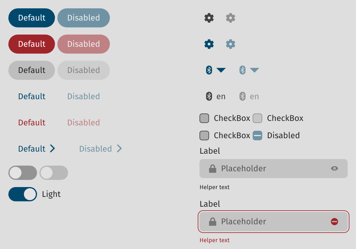Toggle the Light switch
The image size is (356, 249).
point(23,194)
